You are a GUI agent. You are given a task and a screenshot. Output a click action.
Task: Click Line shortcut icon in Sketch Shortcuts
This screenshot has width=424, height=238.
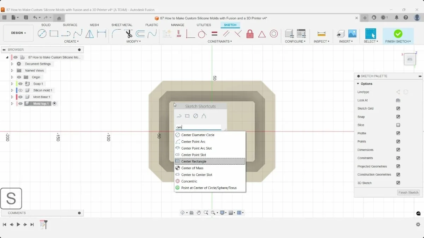(x=179, y=116)
